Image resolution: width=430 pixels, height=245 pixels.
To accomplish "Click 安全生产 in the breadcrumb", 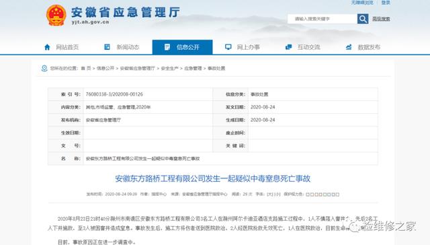I will [x=169, y=68].
